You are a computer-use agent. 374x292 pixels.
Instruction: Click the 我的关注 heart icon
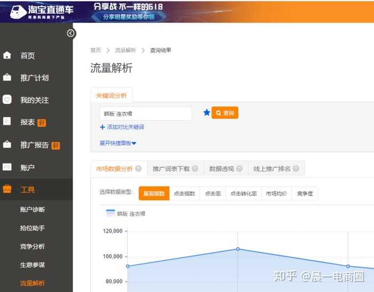7,100
